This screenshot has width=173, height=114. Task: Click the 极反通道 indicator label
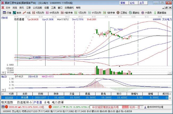pyautogui.click(x=19, y=19)
